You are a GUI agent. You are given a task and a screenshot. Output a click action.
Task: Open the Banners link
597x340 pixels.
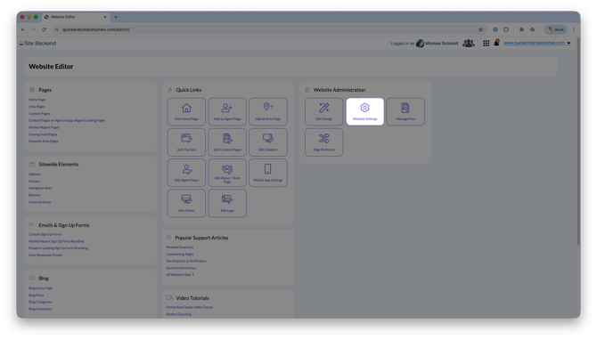coord(35,195)
